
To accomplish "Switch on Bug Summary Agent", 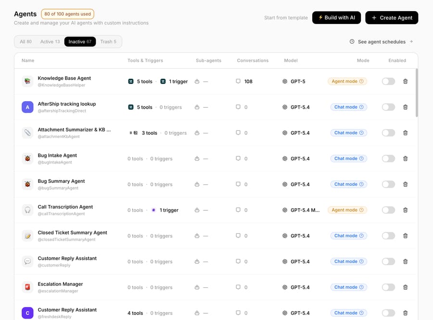I will pos(388,184).
